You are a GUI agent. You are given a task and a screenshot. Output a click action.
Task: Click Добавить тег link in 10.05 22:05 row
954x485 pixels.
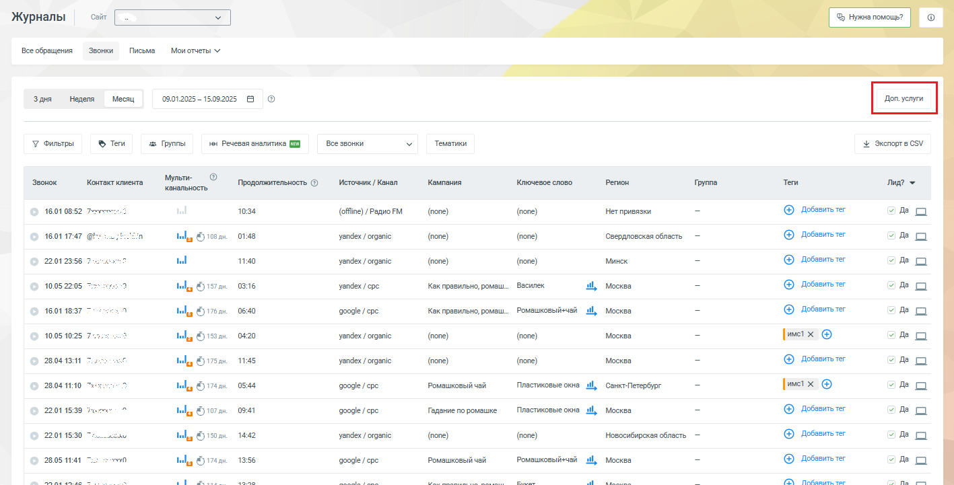point(823,284)
